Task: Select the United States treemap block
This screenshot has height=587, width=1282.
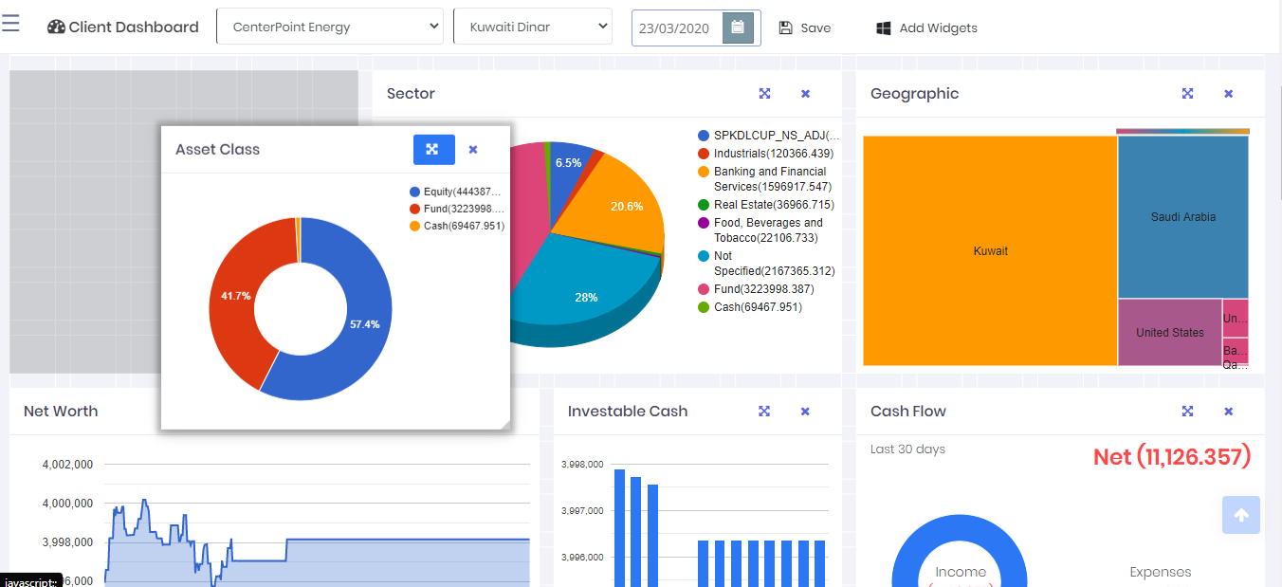Action: (1170, 333)
